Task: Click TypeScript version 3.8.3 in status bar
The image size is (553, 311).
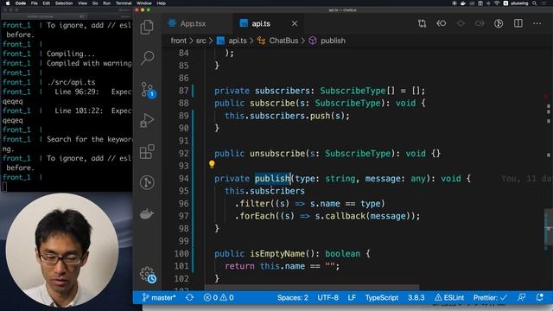Action: [x=416, y=297]
